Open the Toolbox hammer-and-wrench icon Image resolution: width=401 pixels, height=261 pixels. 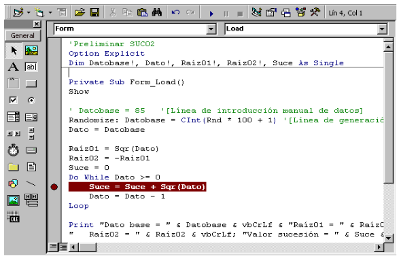click(315, 12)
